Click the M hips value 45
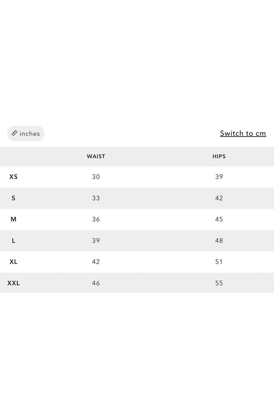274x411 pixels. click(x=219, y=220)
